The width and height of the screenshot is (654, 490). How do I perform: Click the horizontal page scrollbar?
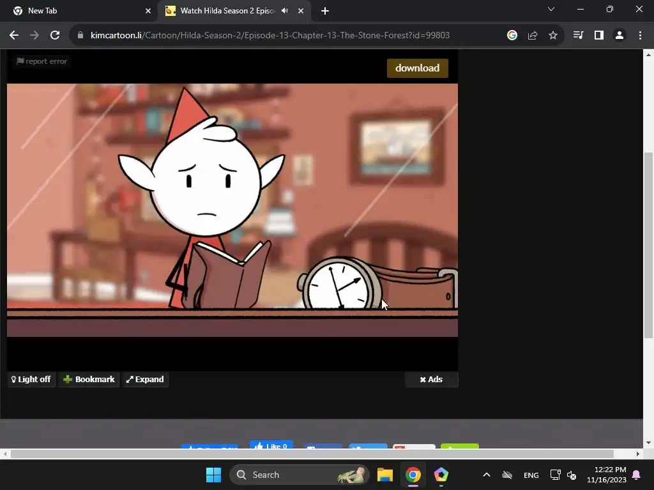click(312, 454)
